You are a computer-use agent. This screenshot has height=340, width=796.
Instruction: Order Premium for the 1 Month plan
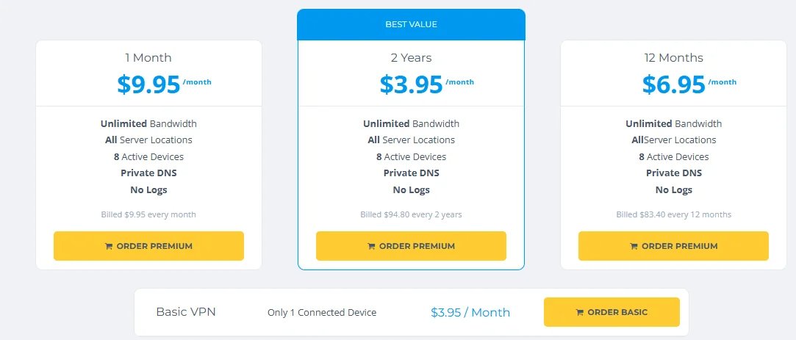(148, 246)
